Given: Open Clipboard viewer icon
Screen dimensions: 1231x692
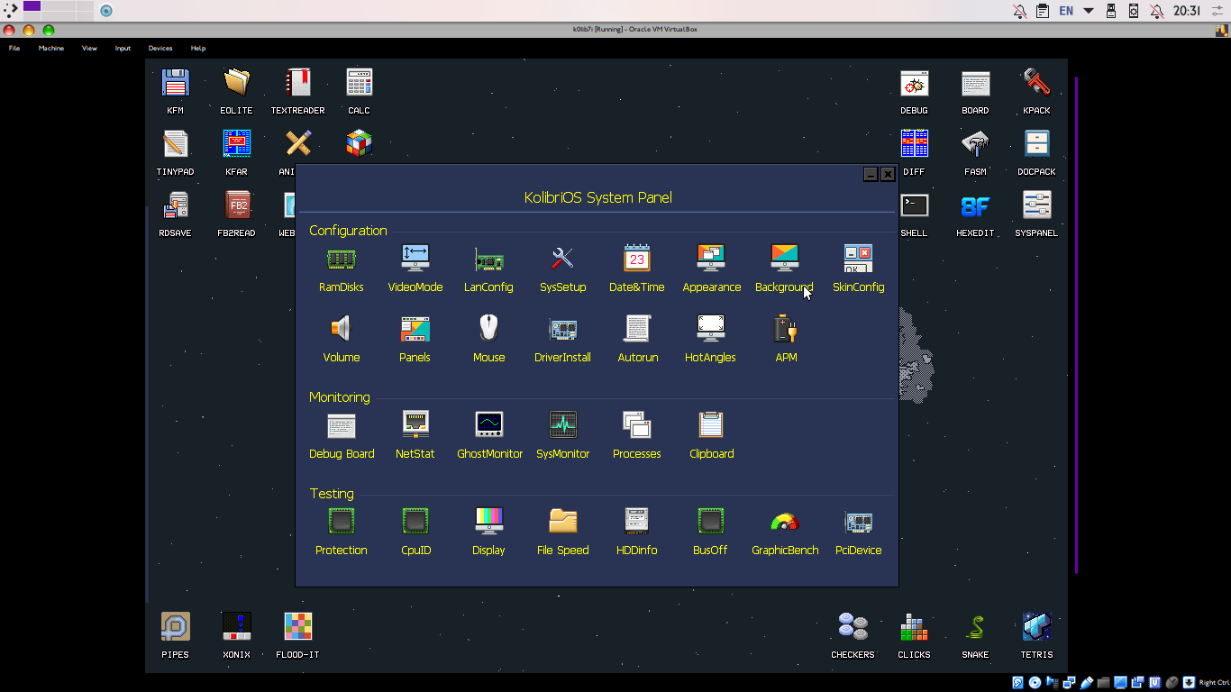Looking at the screenshot, I should (x=711, y=425).
